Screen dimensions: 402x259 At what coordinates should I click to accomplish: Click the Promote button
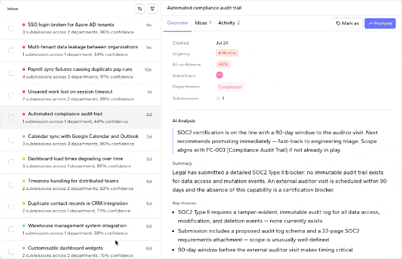380,23
